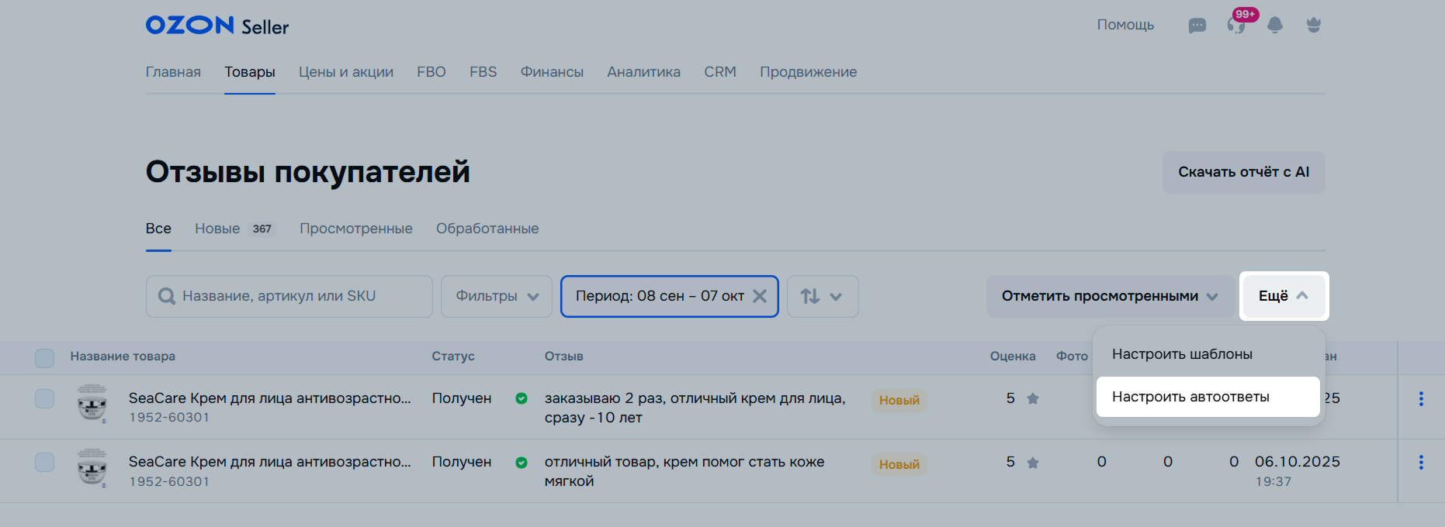Open three-dot menu for second review row
The height and width of the screenshot is (527, 1445).
click(1420, 463)
